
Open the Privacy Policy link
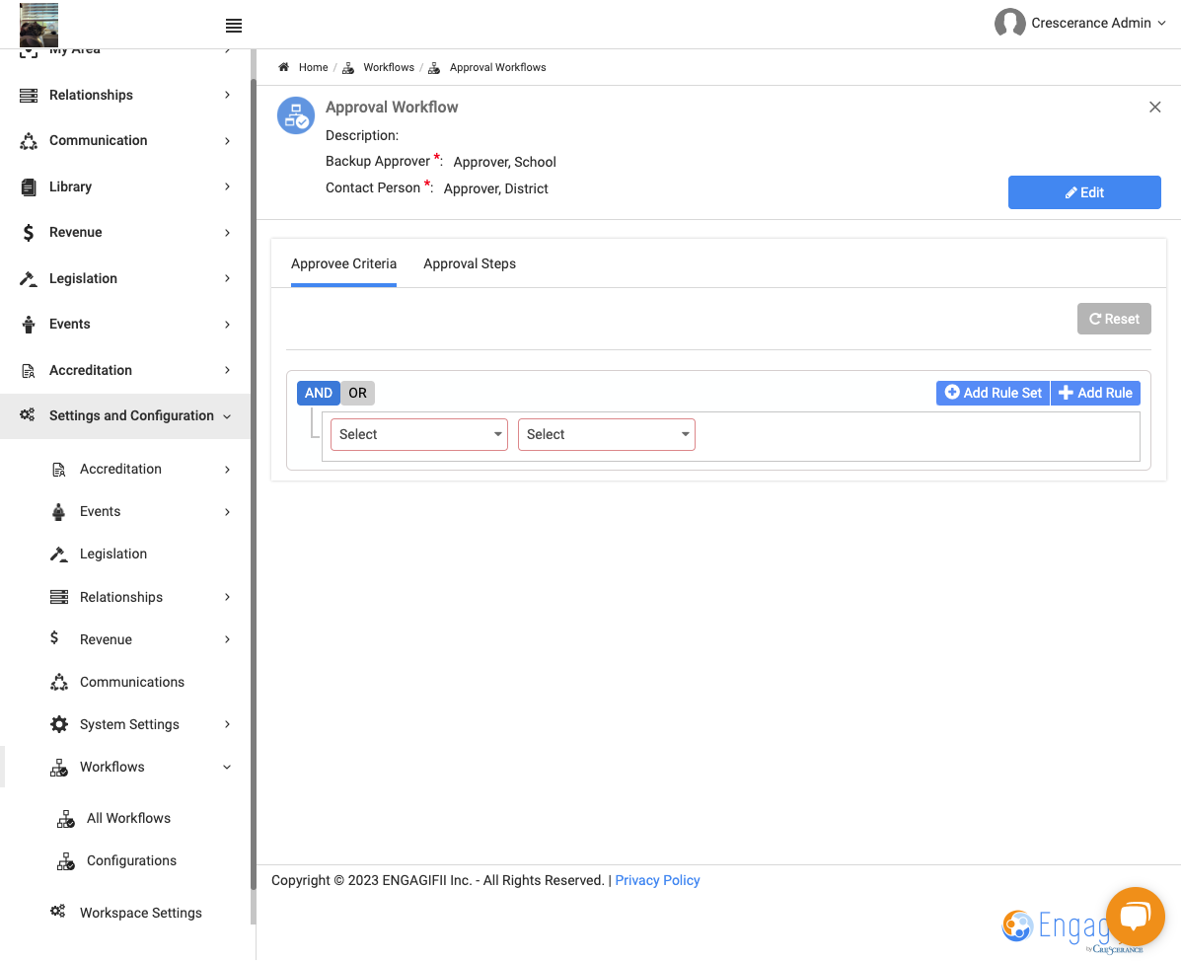click(657, 881)
